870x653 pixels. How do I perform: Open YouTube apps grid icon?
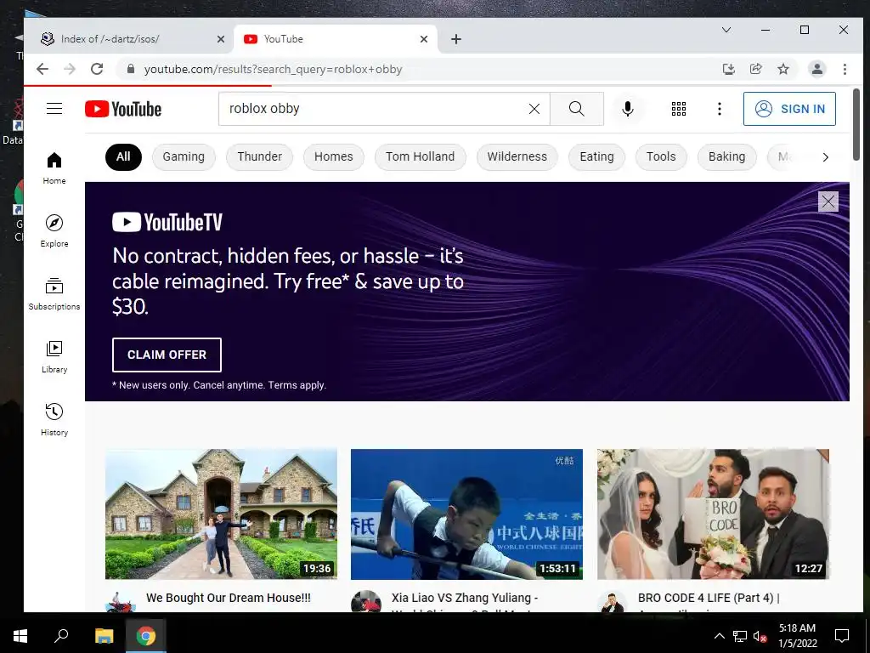(x=679, y=109)
